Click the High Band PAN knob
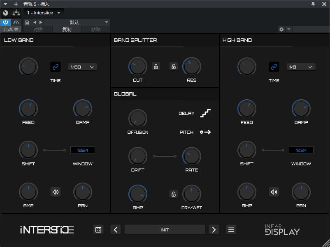This screenshot has height=247, width=330. click(x=301, y=192)
